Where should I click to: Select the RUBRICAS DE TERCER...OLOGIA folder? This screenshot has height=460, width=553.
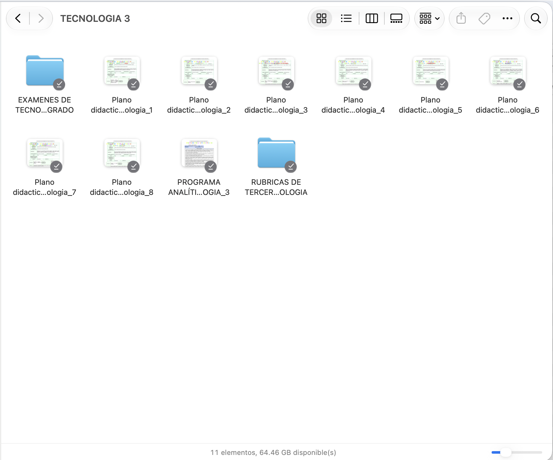276,153
